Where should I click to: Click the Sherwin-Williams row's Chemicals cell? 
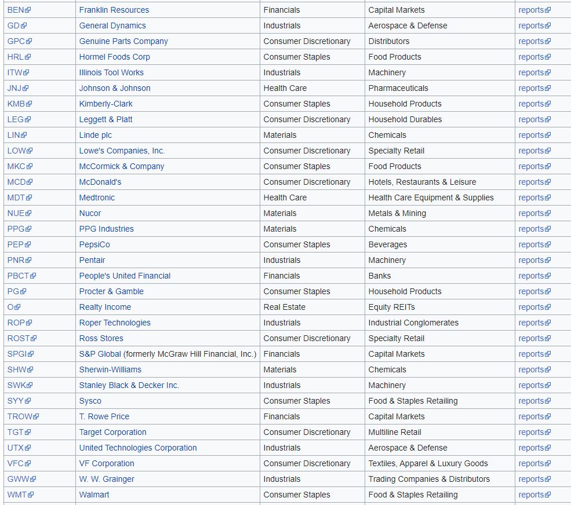pos(387,369)
